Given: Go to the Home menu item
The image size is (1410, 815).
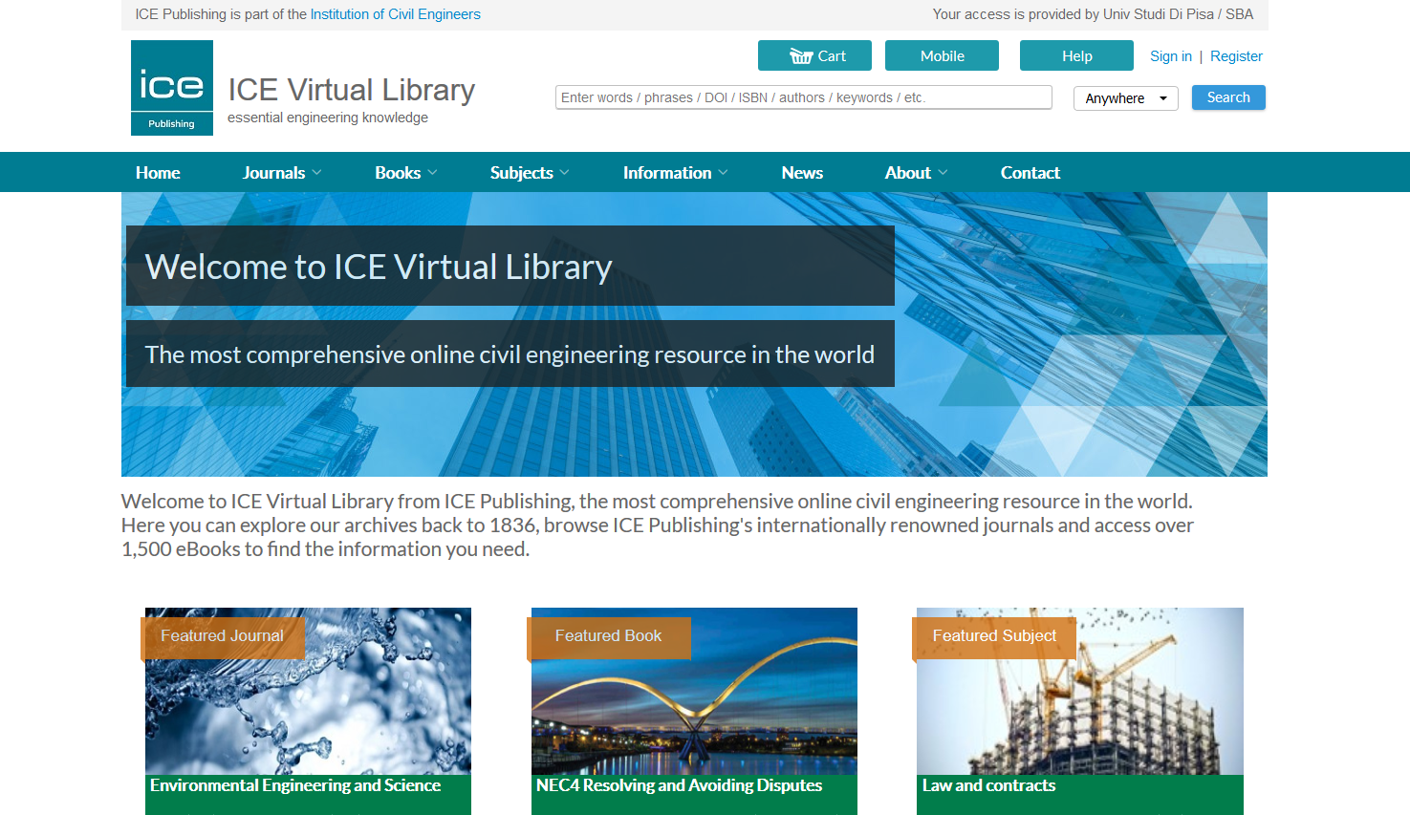Looking at the screenshot, I should pos(158,173).
